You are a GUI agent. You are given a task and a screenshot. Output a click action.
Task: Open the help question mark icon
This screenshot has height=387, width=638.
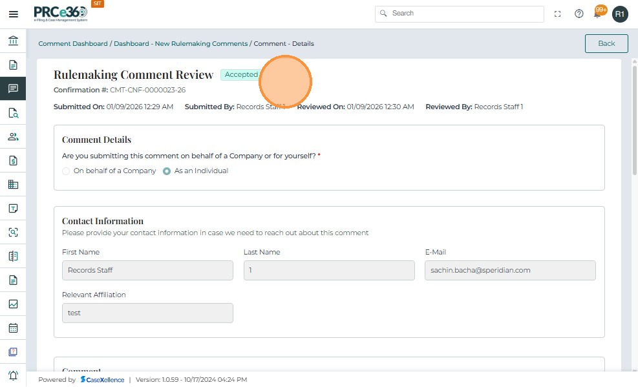(579, 14)
